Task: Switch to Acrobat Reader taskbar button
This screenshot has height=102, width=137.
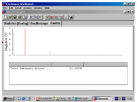Action: 45,99
